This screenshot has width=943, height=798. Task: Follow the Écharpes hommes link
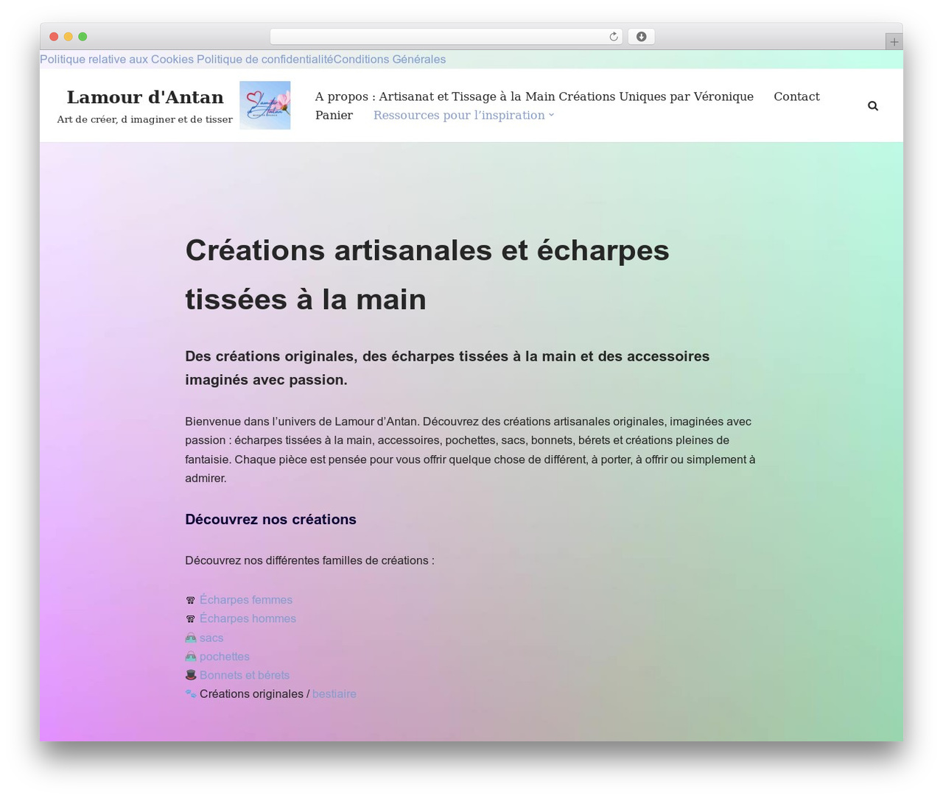coord(248,618)
